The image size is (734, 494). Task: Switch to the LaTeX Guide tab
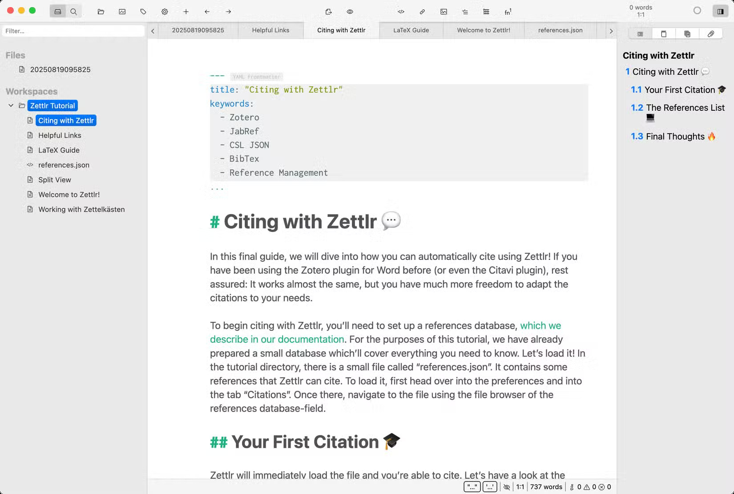click(x=410, y=30)
